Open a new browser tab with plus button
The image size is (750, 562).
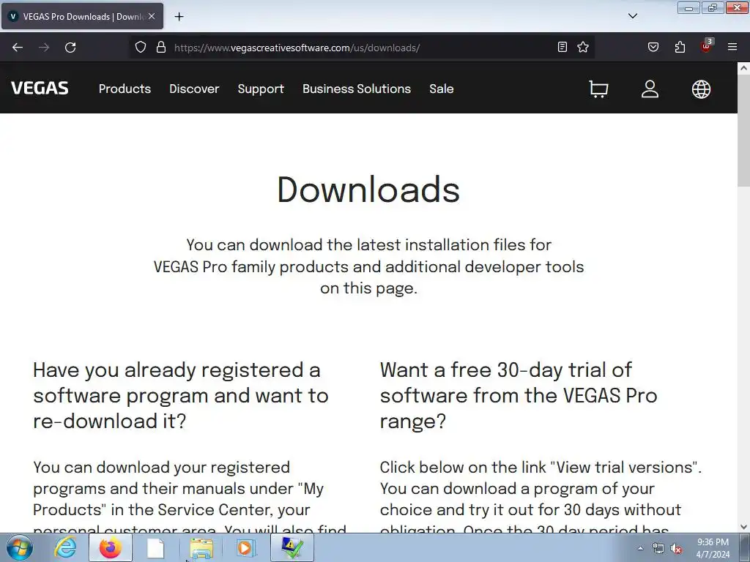(179, 17)
